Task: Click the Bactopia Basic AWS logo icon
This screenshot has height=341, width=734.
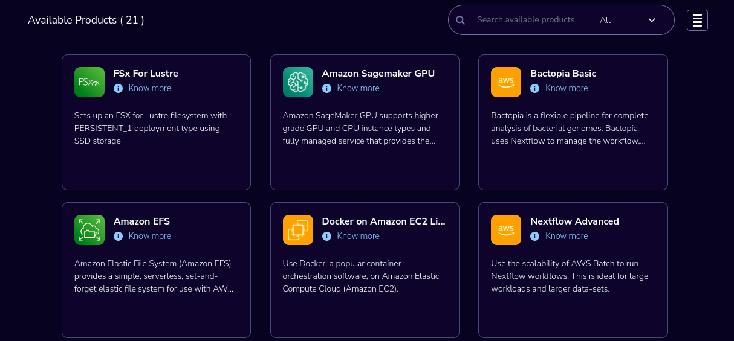Action: (506, 82)
